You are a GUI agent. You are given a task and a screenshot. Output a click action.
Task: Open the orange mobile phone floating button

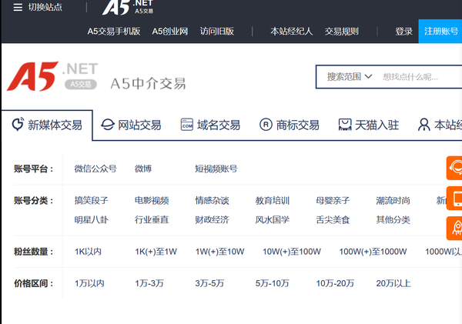[x=454, y=199]
